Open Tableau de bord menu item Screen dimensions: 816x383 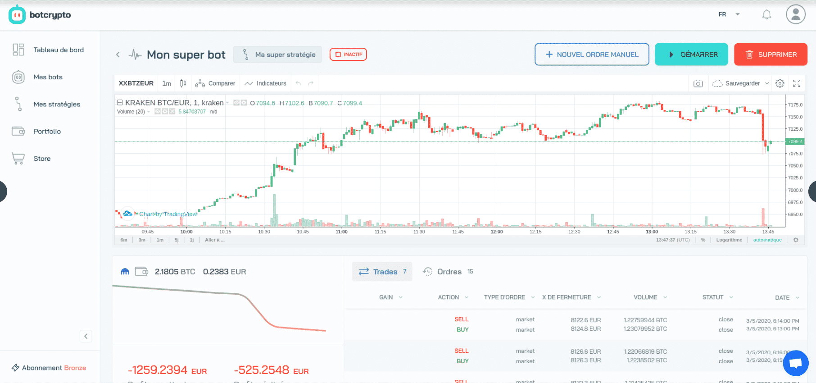coord(59,50)
